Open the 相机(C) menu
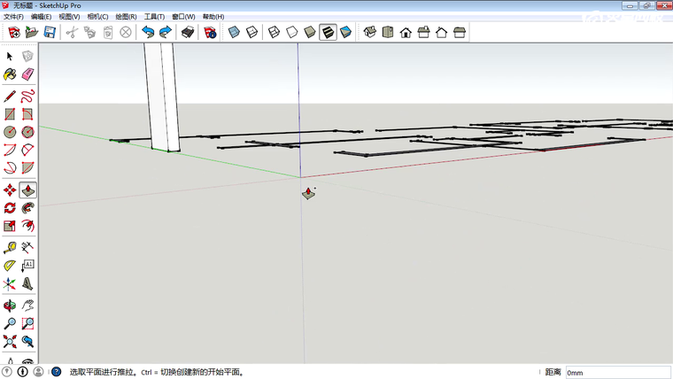 97,17
